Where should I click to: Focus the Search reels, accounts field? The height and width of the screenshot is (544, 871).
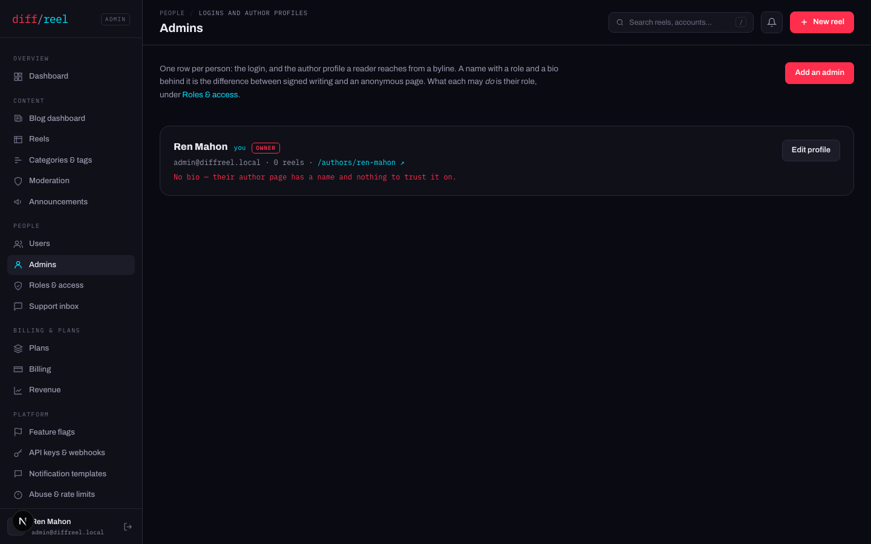tap(681, 22)
